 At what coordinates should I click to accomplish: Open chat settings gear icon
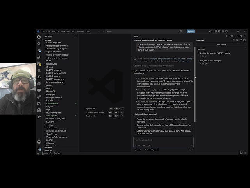pyautogui.click(x=232, y=36)
